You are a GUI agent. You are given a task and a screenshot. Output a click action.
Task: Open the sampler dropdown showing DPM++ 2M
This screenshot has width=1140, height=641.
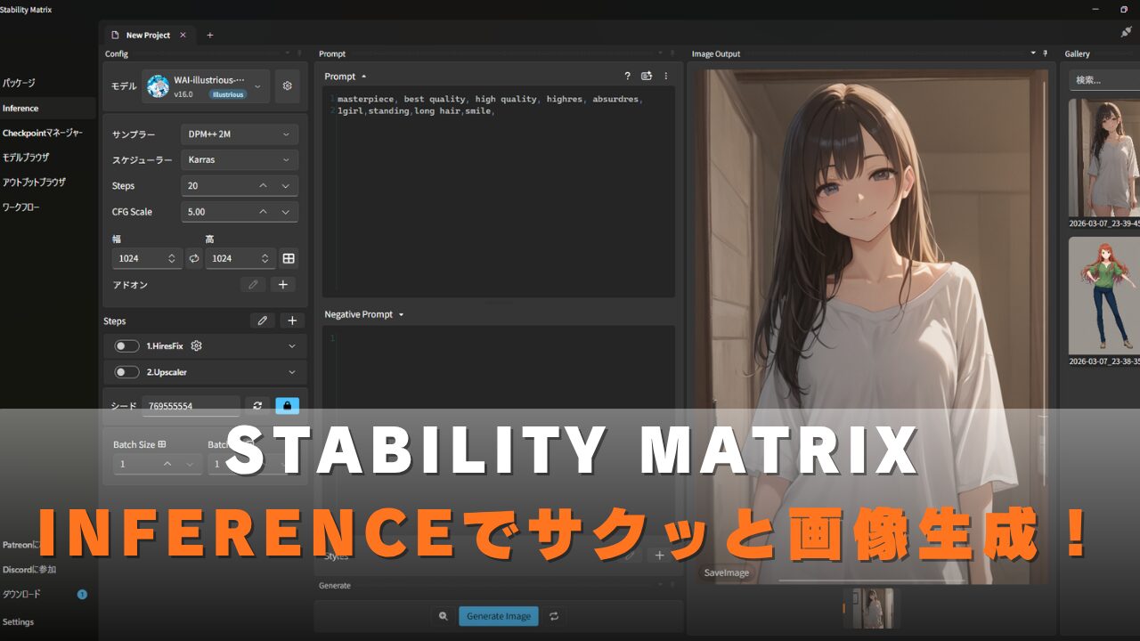pyautogui.click(x=239, y=134)
